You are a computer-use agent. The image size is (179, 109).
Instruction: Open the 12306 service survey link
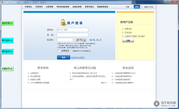(x=40, y=83)
